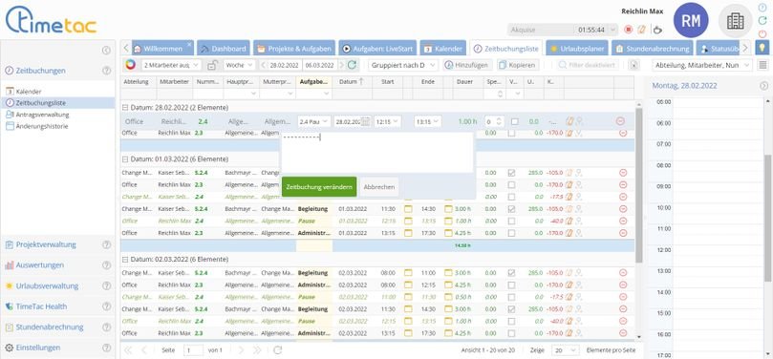The image size is (773, 359).
Task: Open the RM user avatar menu
Action: tap(691, 20)
